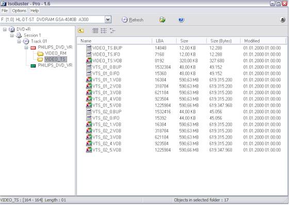The image size is (289, 205).
Task: Click the eject disc icon
Action: coord(283,20)
